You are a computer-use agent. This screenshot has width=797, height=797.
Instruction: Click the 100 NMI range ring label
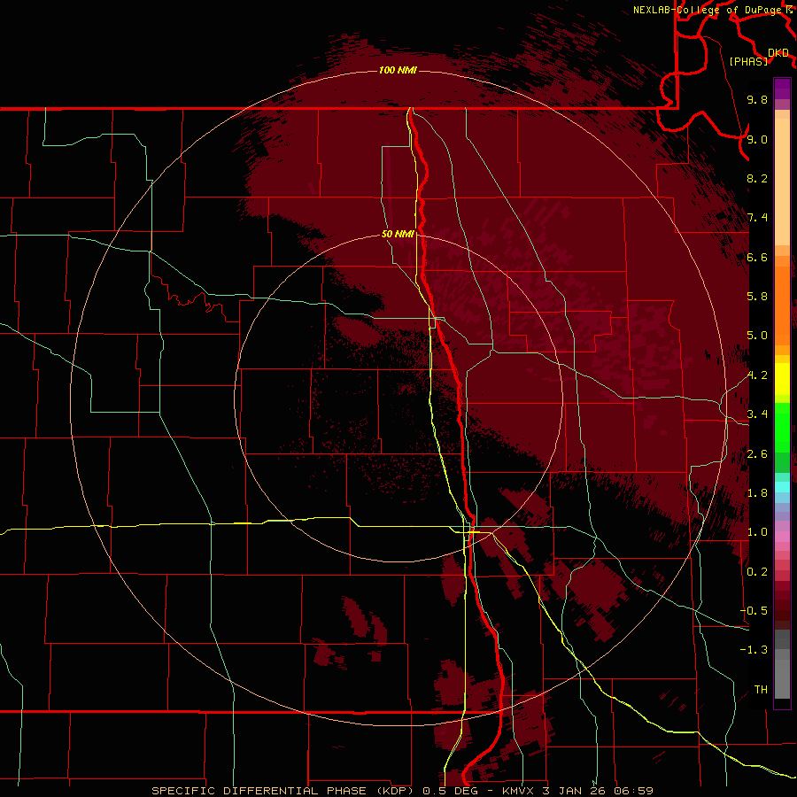pyautogui.click(x=398, y=70)
